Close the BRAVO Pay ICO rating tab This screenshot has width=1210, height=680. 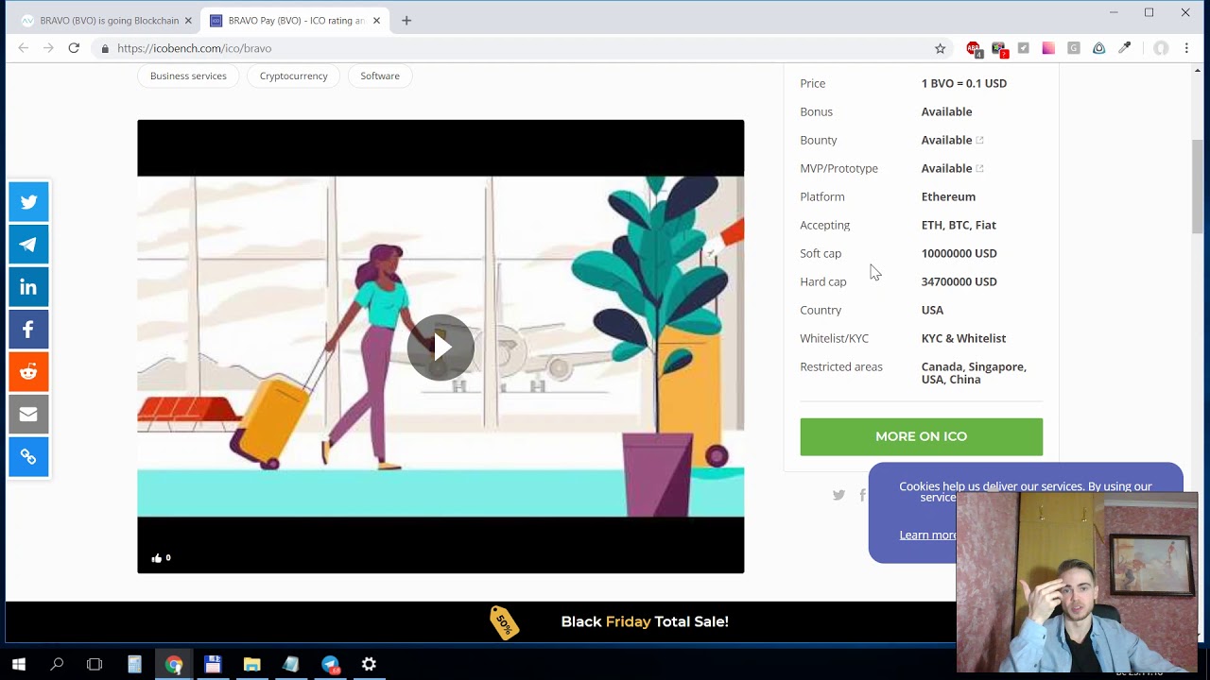(377, 20)
